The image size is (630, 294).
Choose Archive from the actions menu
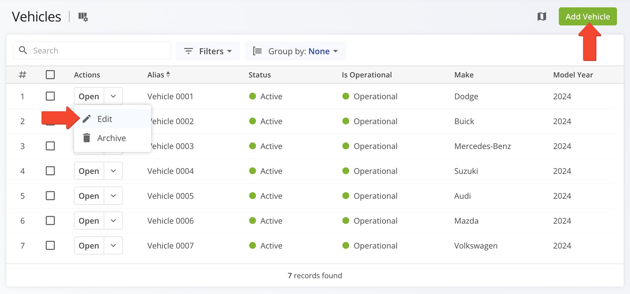pyautogui.click(x=113, y=138)
